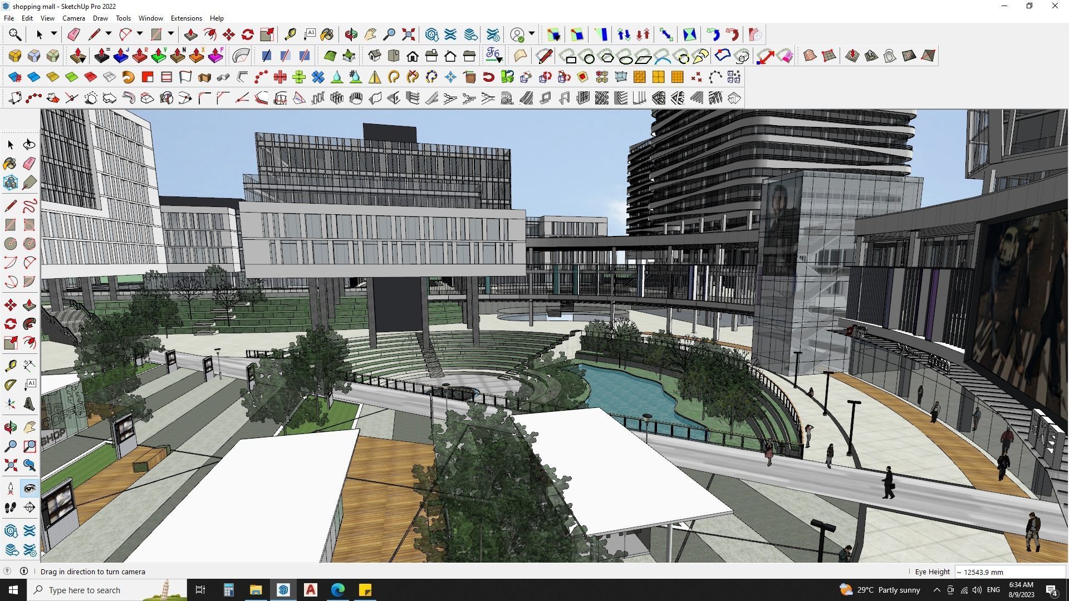This screenshot has width=1069, height=601.
Task: Expand the Line tool dropdown arrow
Action: (x=109, y=34)
